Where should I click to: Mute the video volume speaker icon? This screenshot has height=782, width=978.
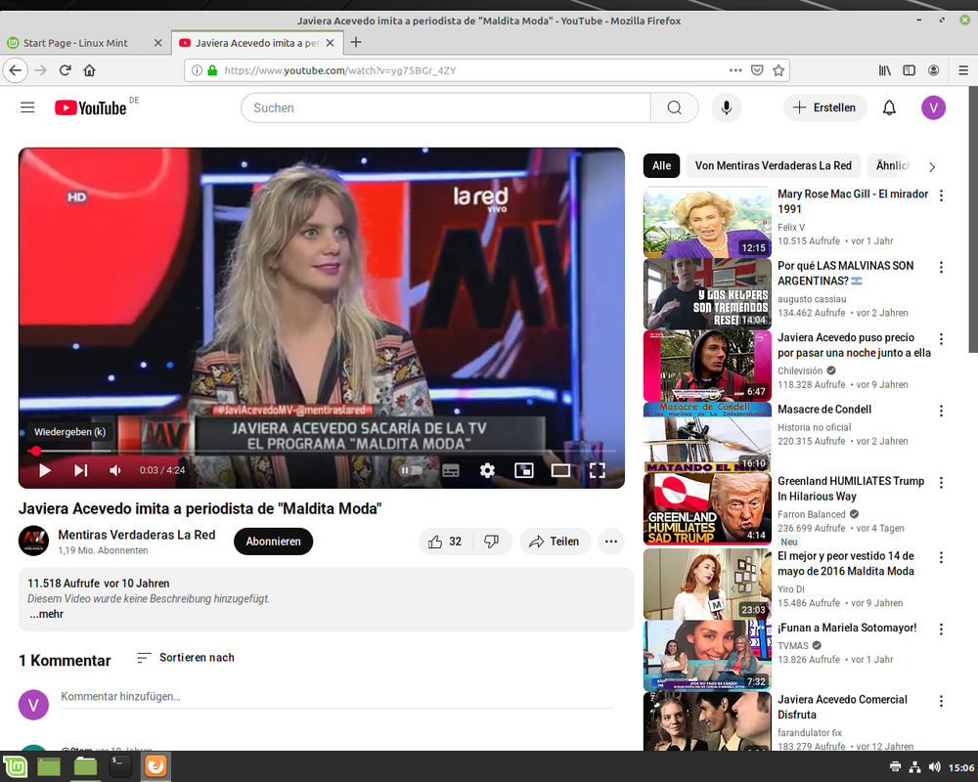pos(115,470)
